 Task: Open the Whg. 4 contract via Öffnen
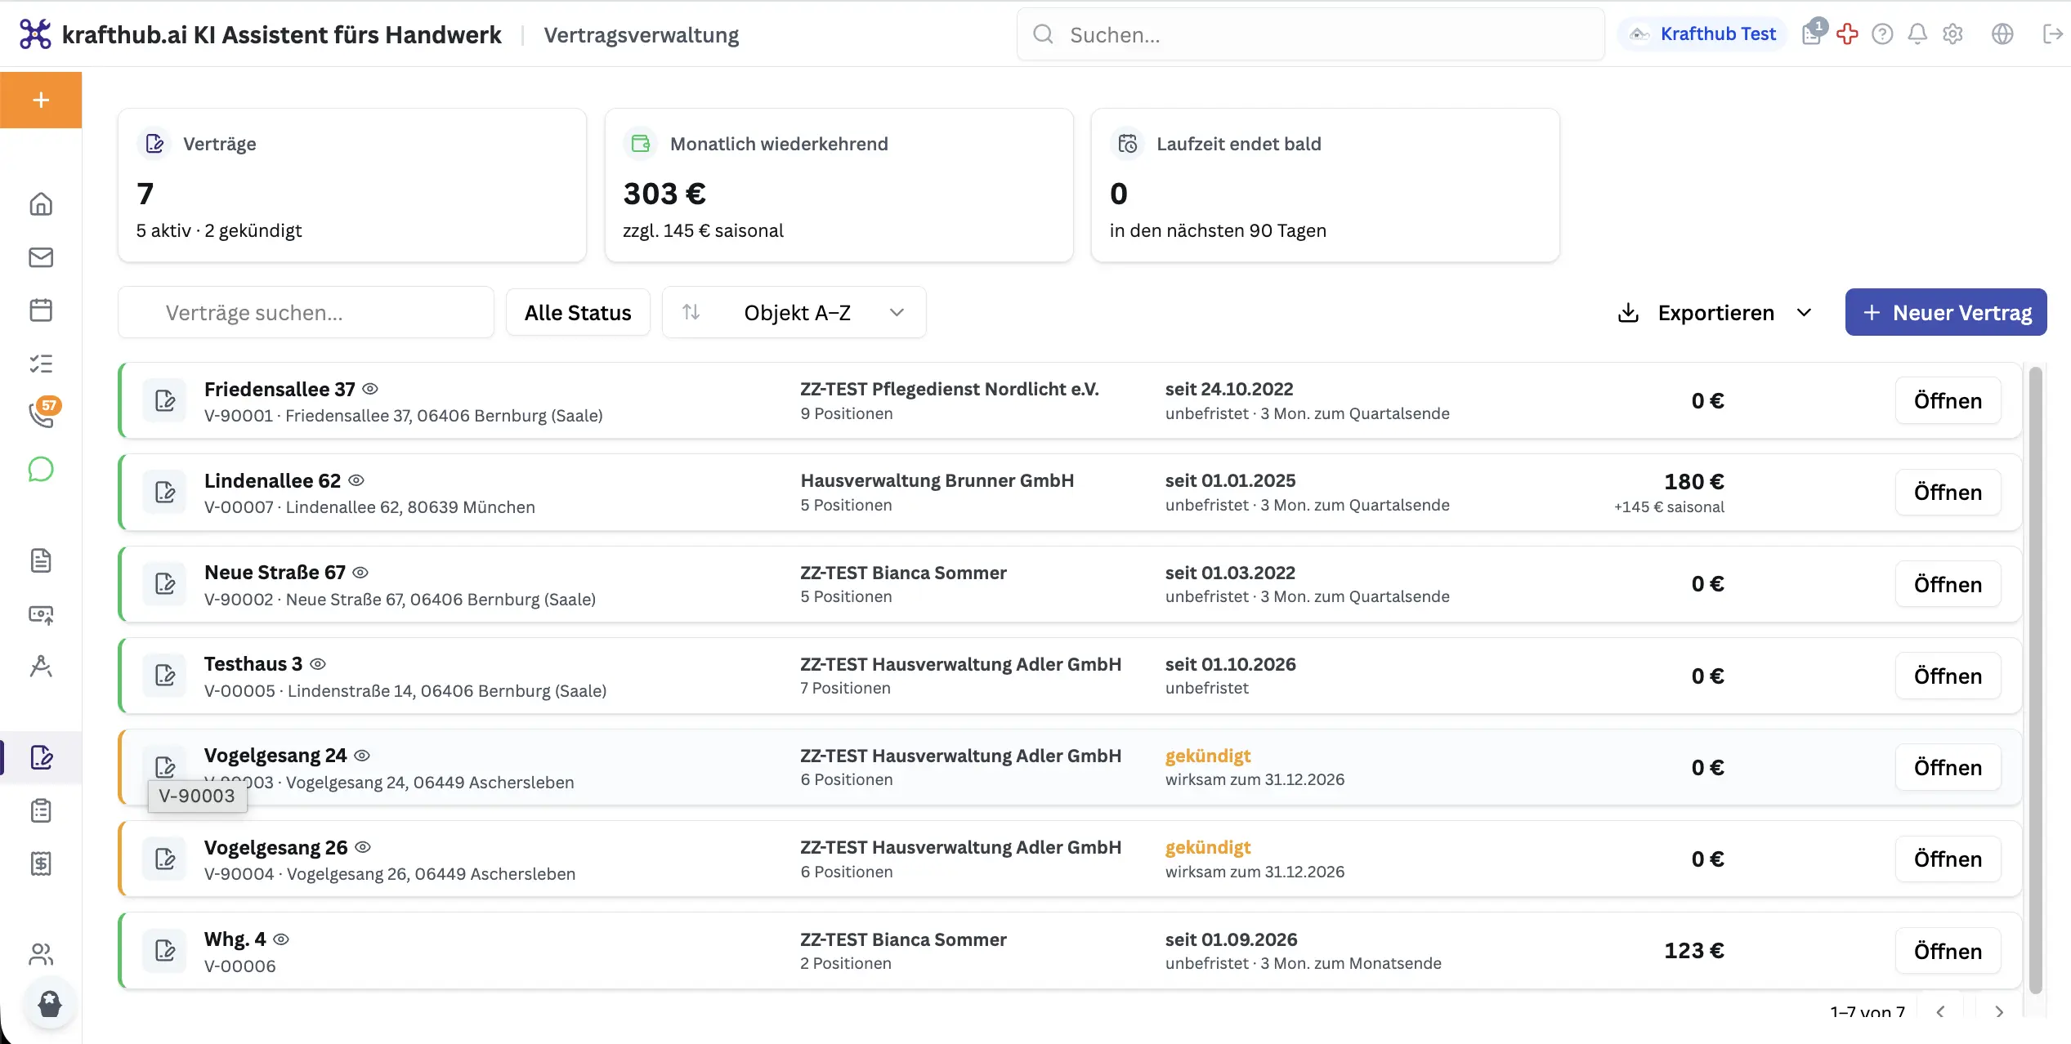click(x=1948, y=952)
